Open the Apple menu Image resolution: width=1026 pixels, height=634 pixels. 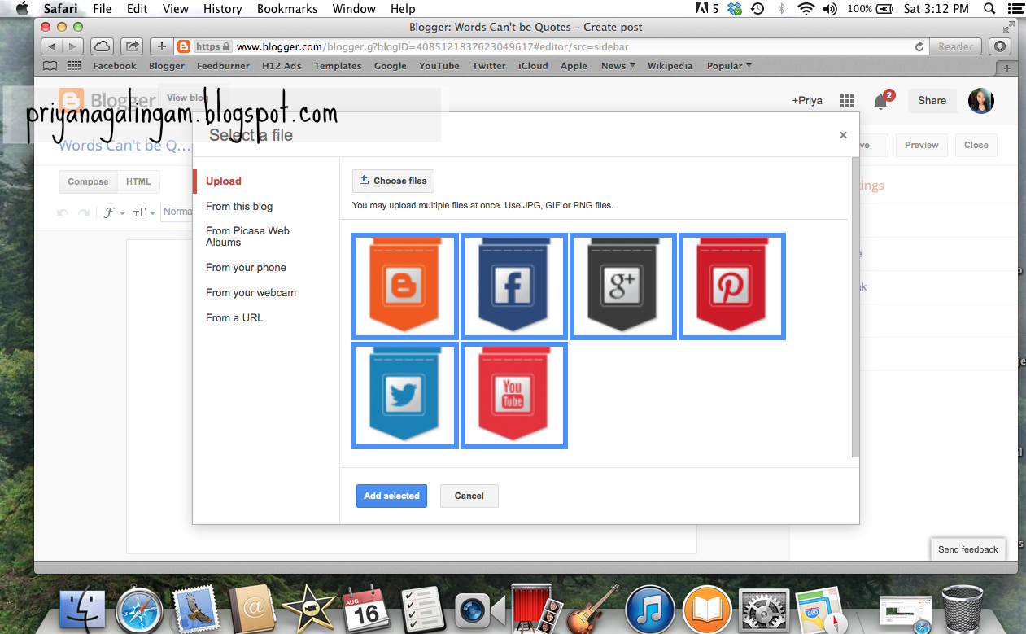point(21,8)
